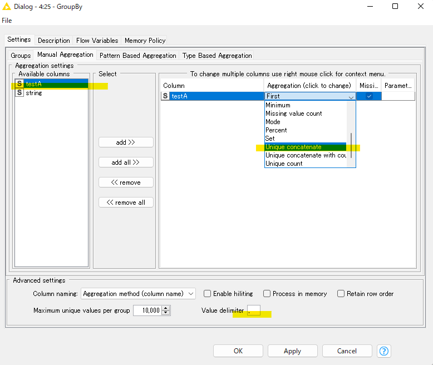Go to Flow Variables tab
Screen dimensions: 433x365
point(97,41)
